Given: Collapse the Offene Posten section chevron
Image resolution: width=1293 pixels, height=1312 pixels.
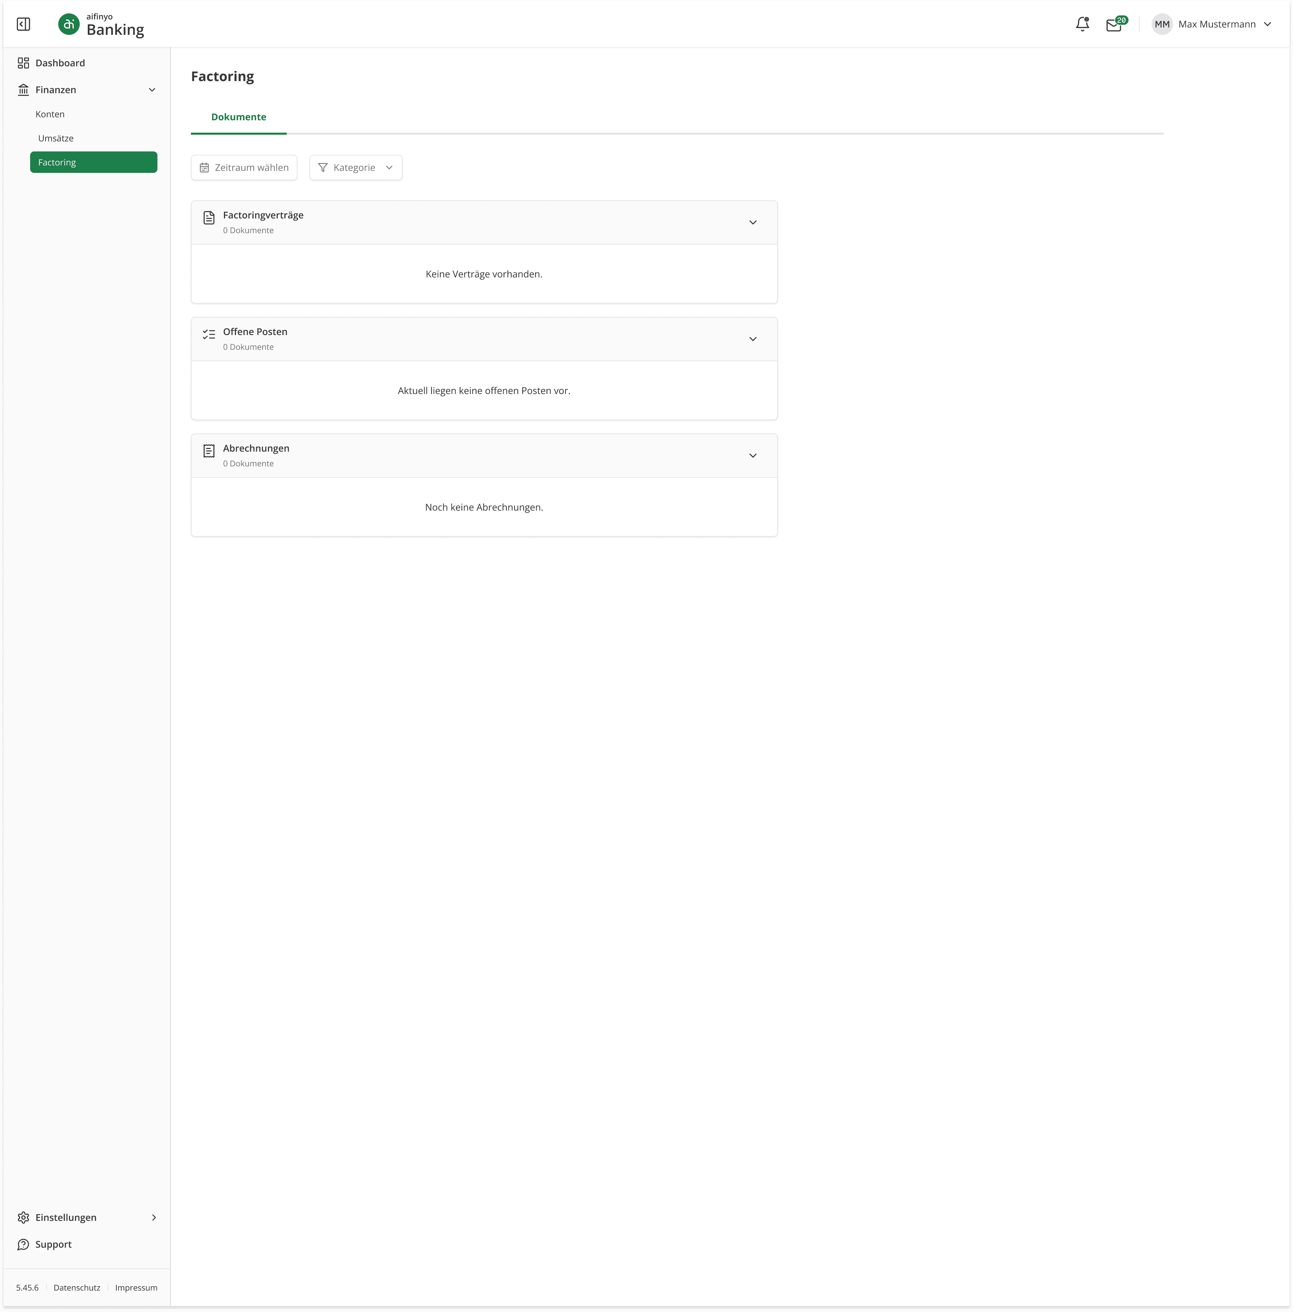Looking at the screenshot, I should click(x=752, y=339).
